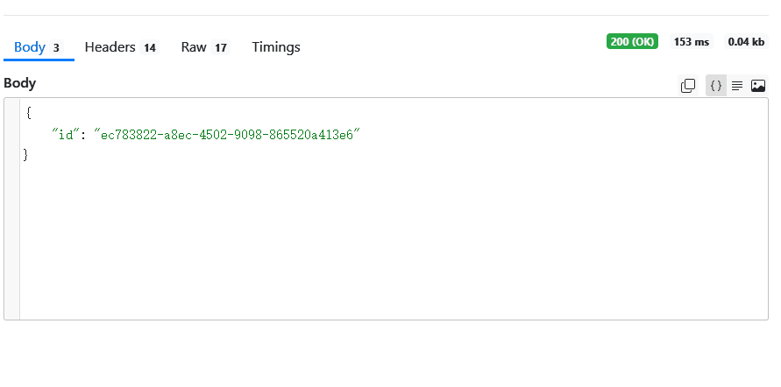Select the Raw tab
Screen dimensions: 781x387
coord(194,47)
